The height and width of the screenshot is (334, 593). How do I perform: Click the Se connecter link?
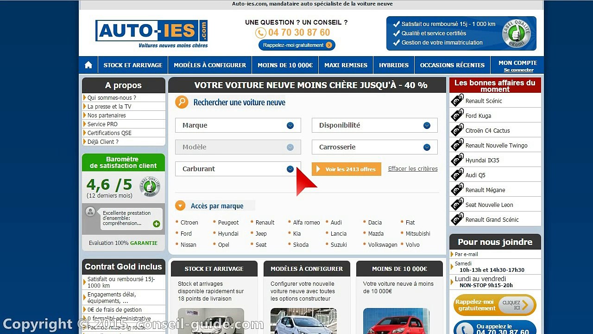point(518,70)
